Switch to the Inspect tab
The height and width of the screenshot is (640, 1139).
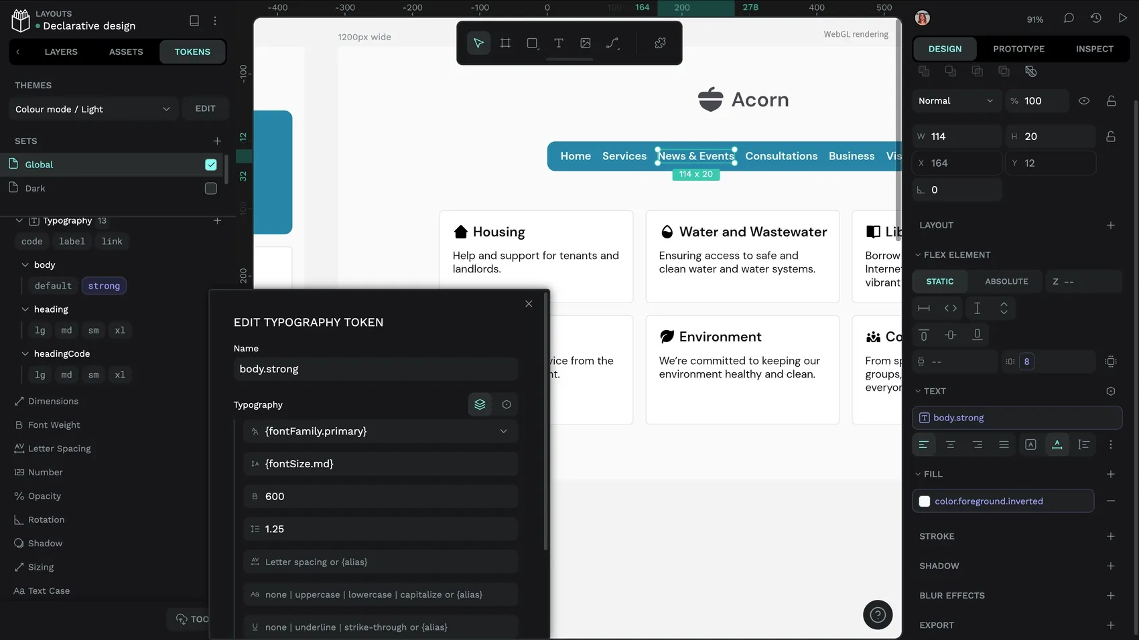click(x=1094, y=49)
